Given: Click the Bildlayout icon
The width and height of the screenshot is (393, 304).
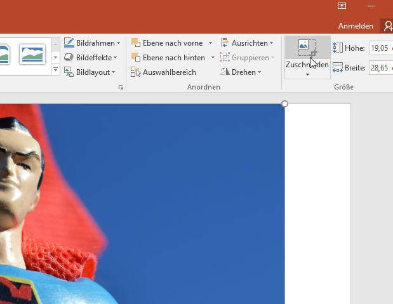Looking at the screenshot, I should click(69, 72).
